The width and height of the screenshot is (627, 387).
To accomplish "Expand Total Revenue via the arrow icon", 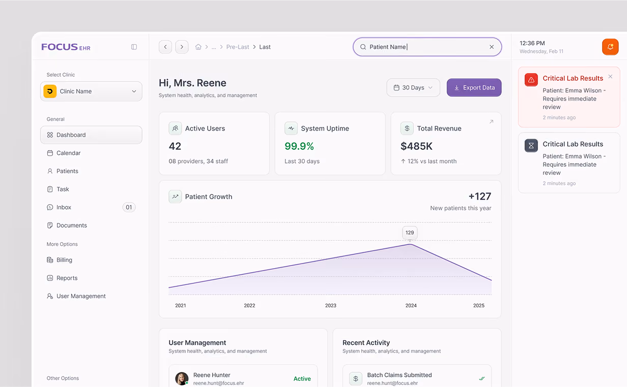I will tap(491, 122).
